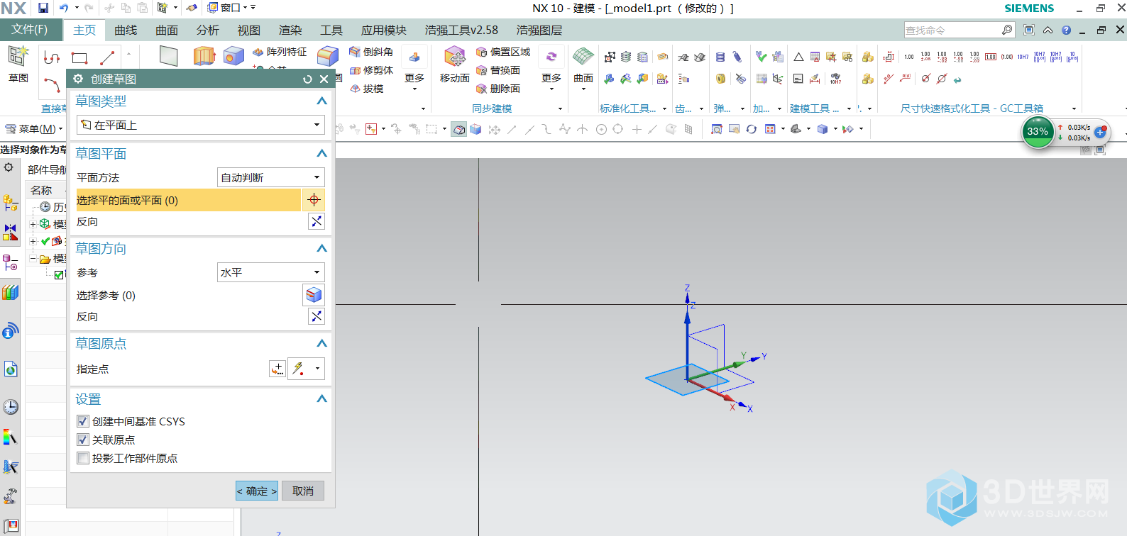Enable 投影工作部件原点 checkbox

click(x=83, y=458)
